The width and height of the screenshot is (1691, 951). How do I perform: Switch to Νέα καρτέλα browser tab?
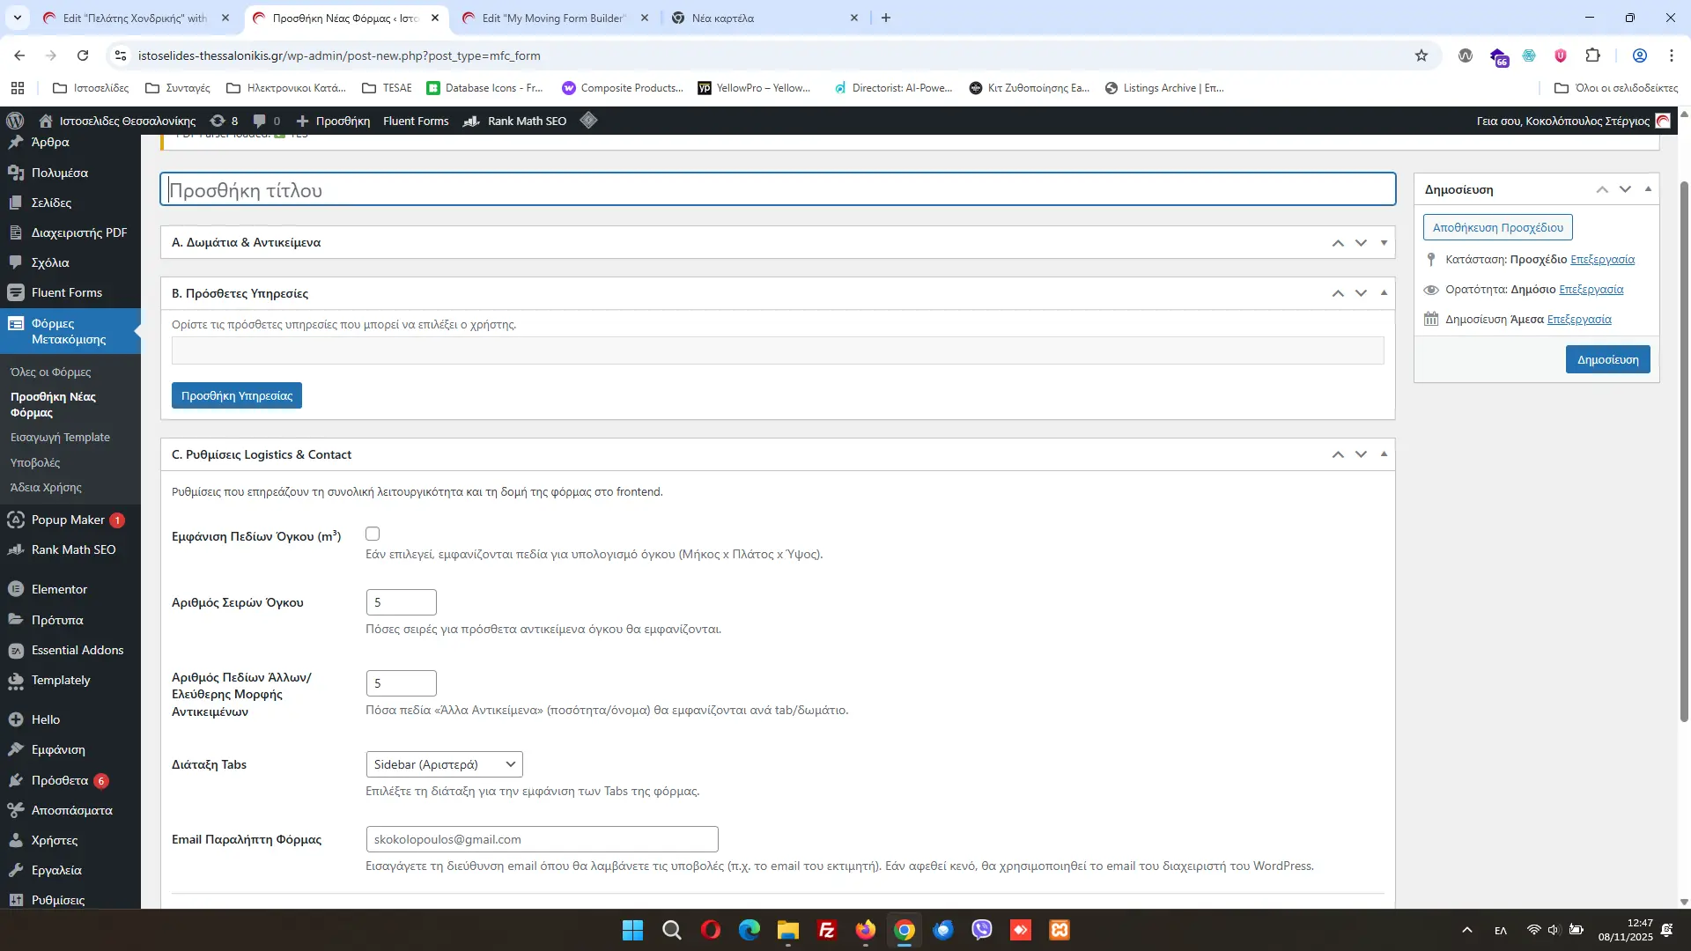764,18
